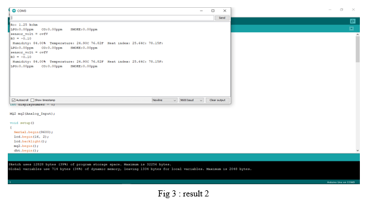Viewport: 366px width, 202px height.
Task: Click the editor scrollbar up arrow
Action: coord(358,35)
